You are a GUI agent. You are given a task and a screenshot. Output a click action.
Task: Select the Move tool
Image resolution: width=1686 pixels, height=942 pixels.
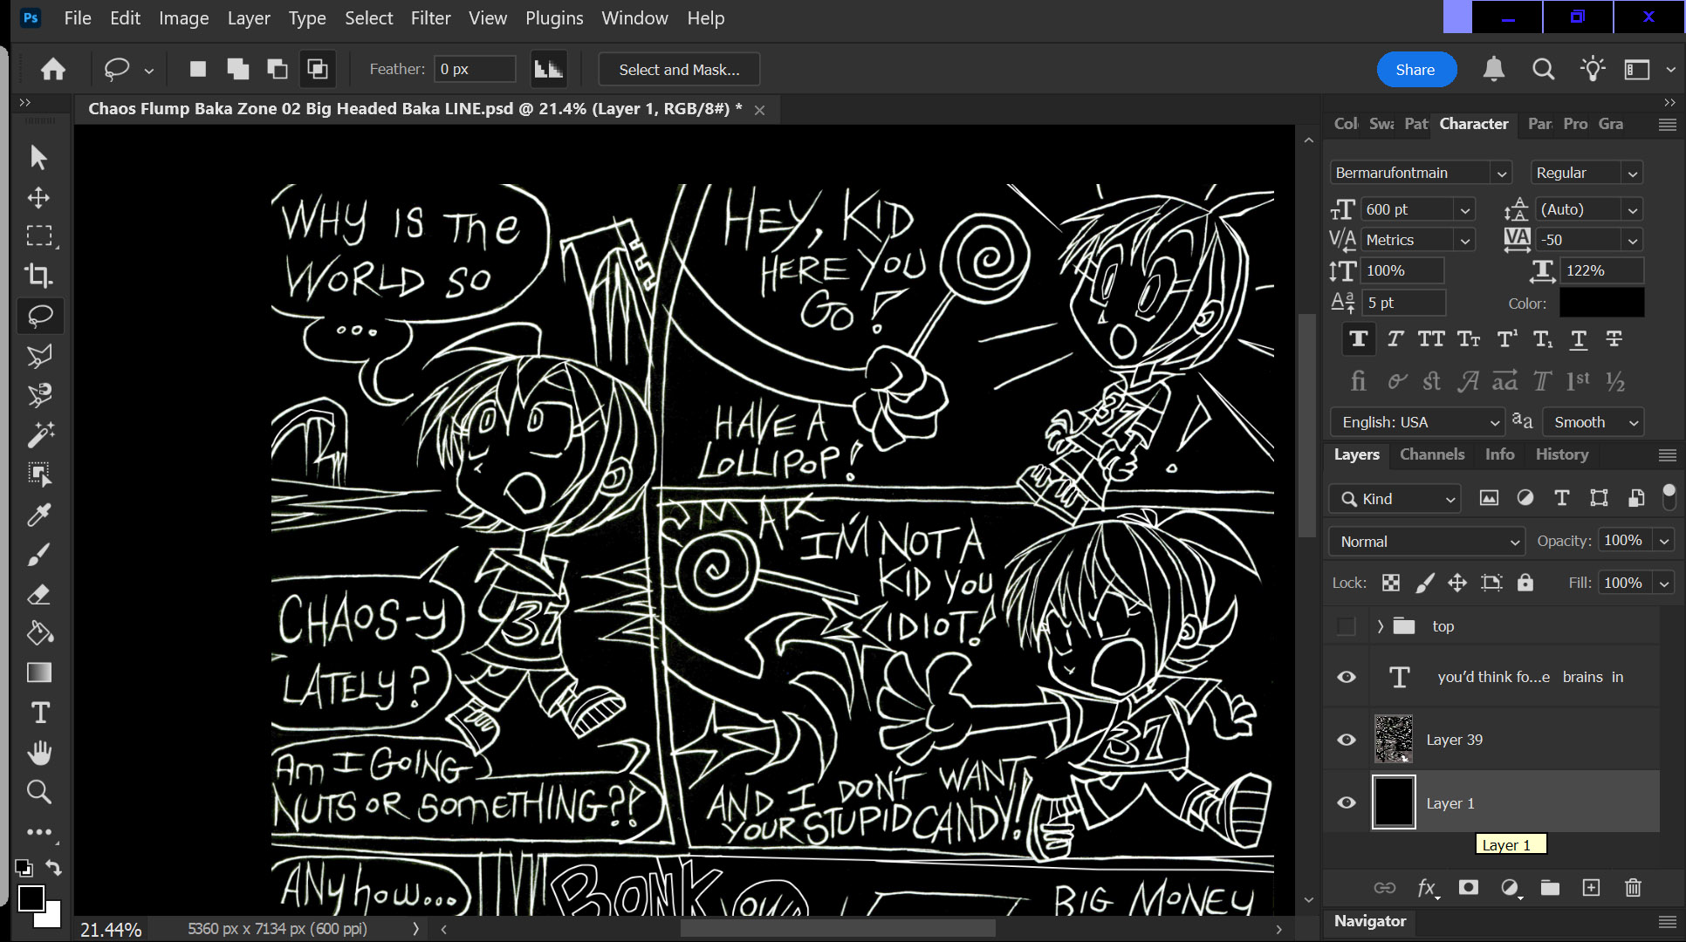pos(38,197)
